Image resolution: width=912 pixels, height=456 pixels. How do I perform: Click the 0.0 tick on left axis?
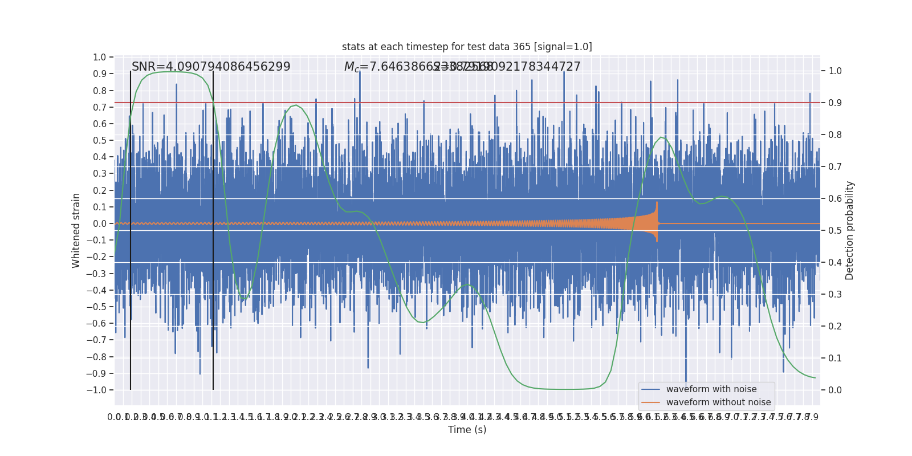[99, 223]
